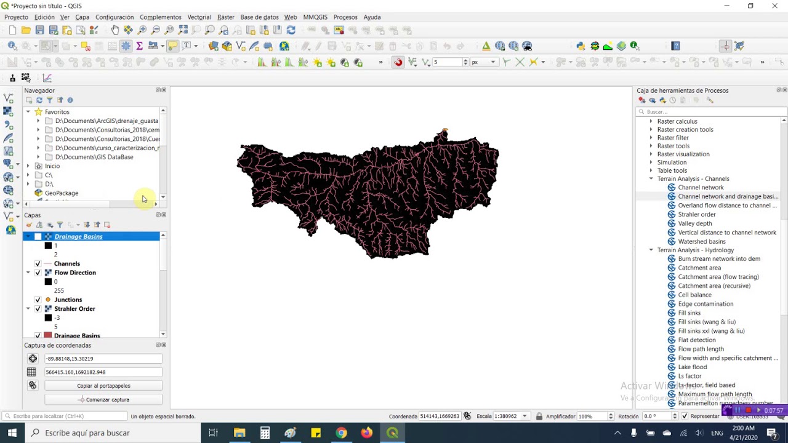This screenshot has width=788, height=443.
Task: Toggle the Map Tips tool
Action: tap(172, 46)
